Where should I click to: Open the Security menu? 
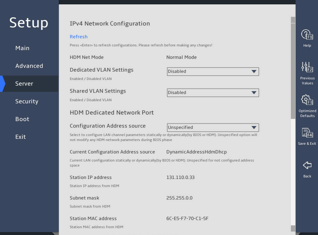pos(27,101)
